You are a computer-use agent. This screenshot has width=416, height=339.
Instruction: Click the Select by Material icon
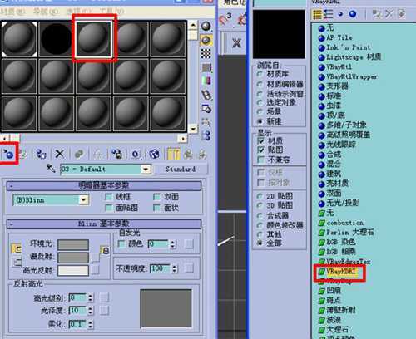pos(206,122)
